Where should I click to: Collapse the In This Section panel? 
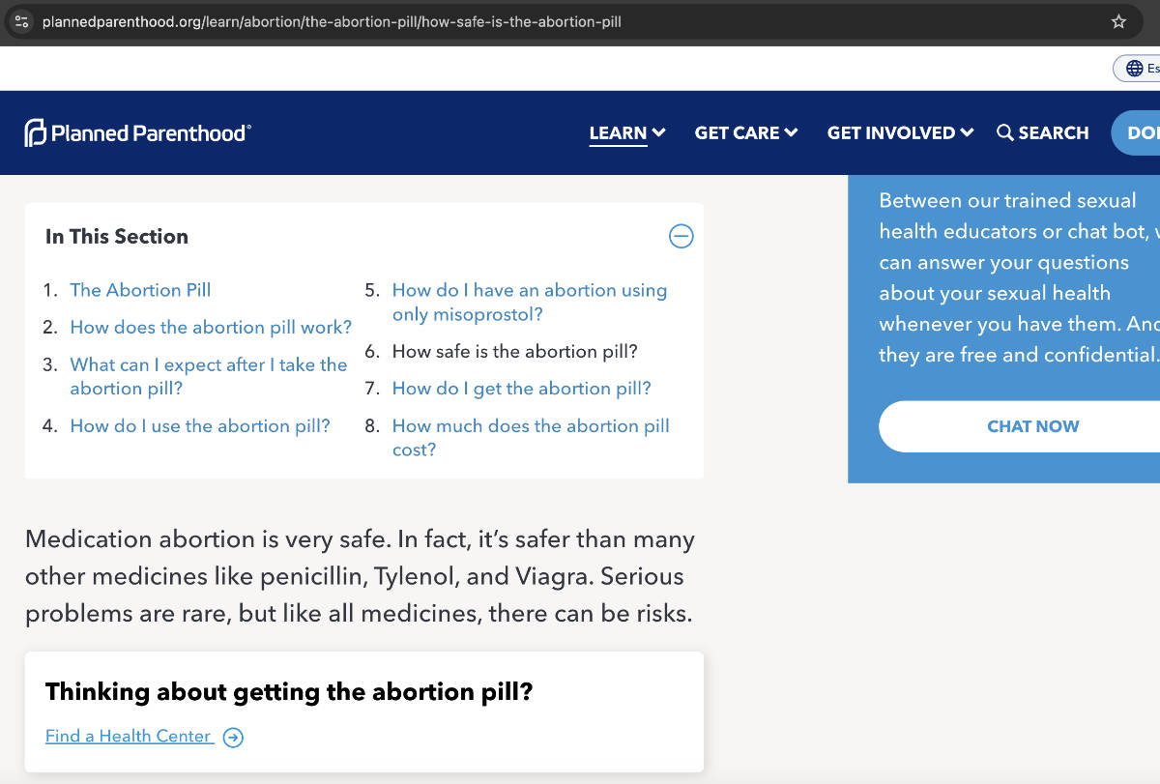click(x=681, y=236)
